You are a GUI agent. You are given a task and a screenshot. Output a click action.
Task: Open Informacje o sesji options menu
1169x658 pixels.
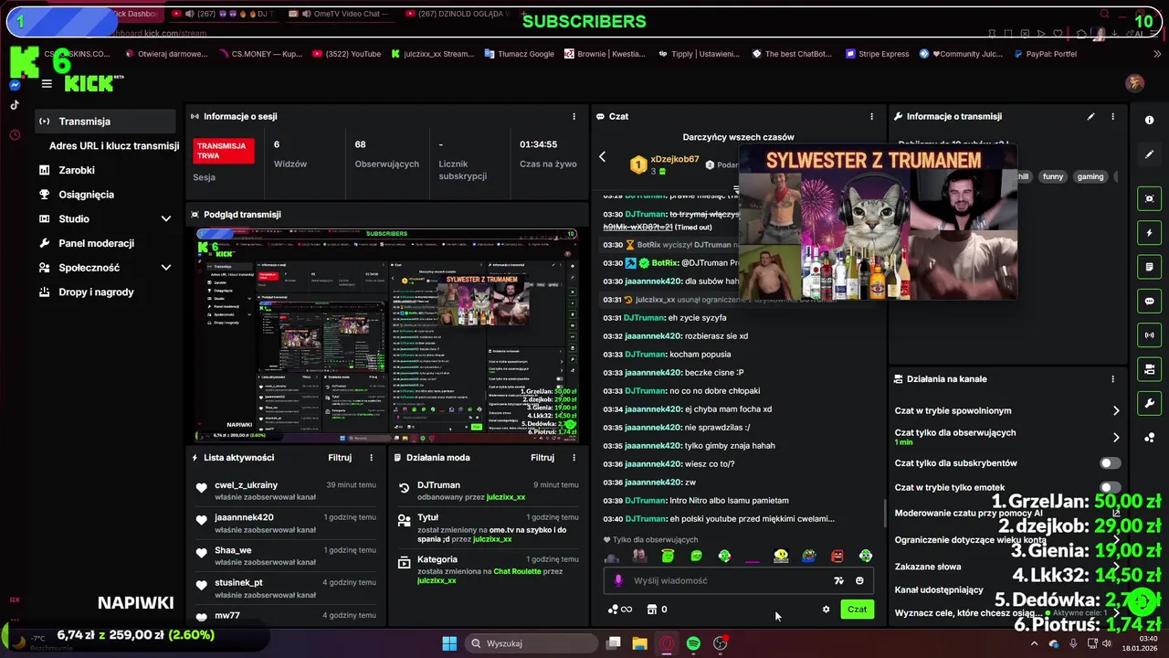(x=574, y=117)
